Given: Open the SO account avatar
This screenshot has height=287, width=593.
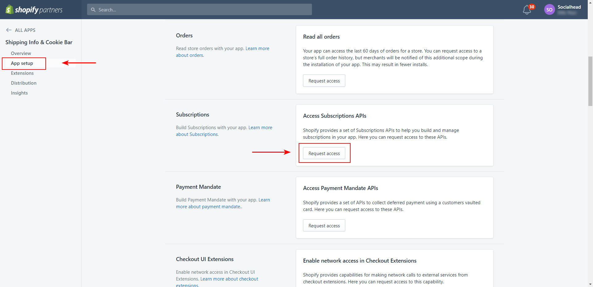Looking at the screenshot, I should pos(549,10).
